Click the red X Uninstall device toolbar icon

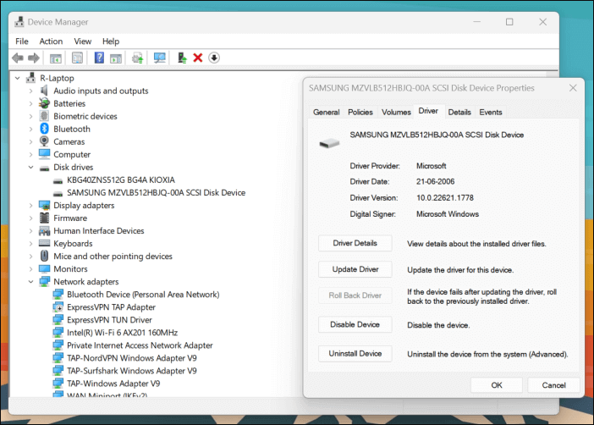pos(198,58)
